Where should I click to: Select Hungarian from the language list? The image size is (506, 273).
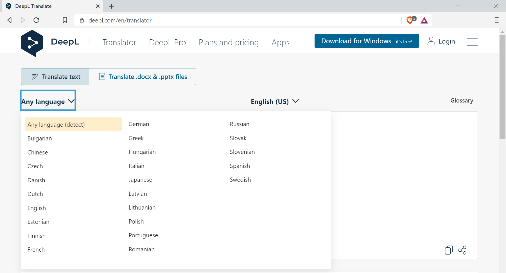click(x=142, y=152)
